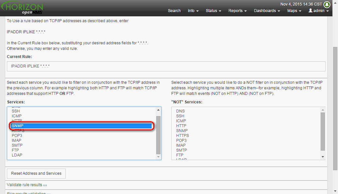The image size is (338, 194).
Task: Select LDAP in Services list
Action: tap(17, 155)
